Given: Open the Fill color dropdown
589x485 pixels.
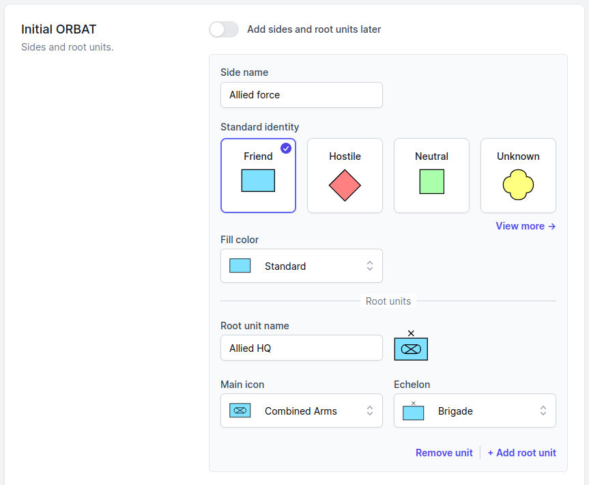Looking at the screenshot, I should pos(301,266).
